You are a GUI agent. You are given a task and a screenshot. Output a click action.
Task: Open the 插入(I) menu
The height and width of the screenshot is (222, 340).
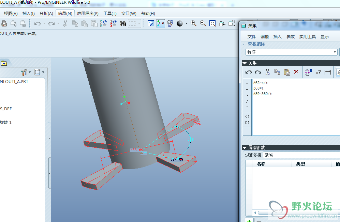point(29,13)
